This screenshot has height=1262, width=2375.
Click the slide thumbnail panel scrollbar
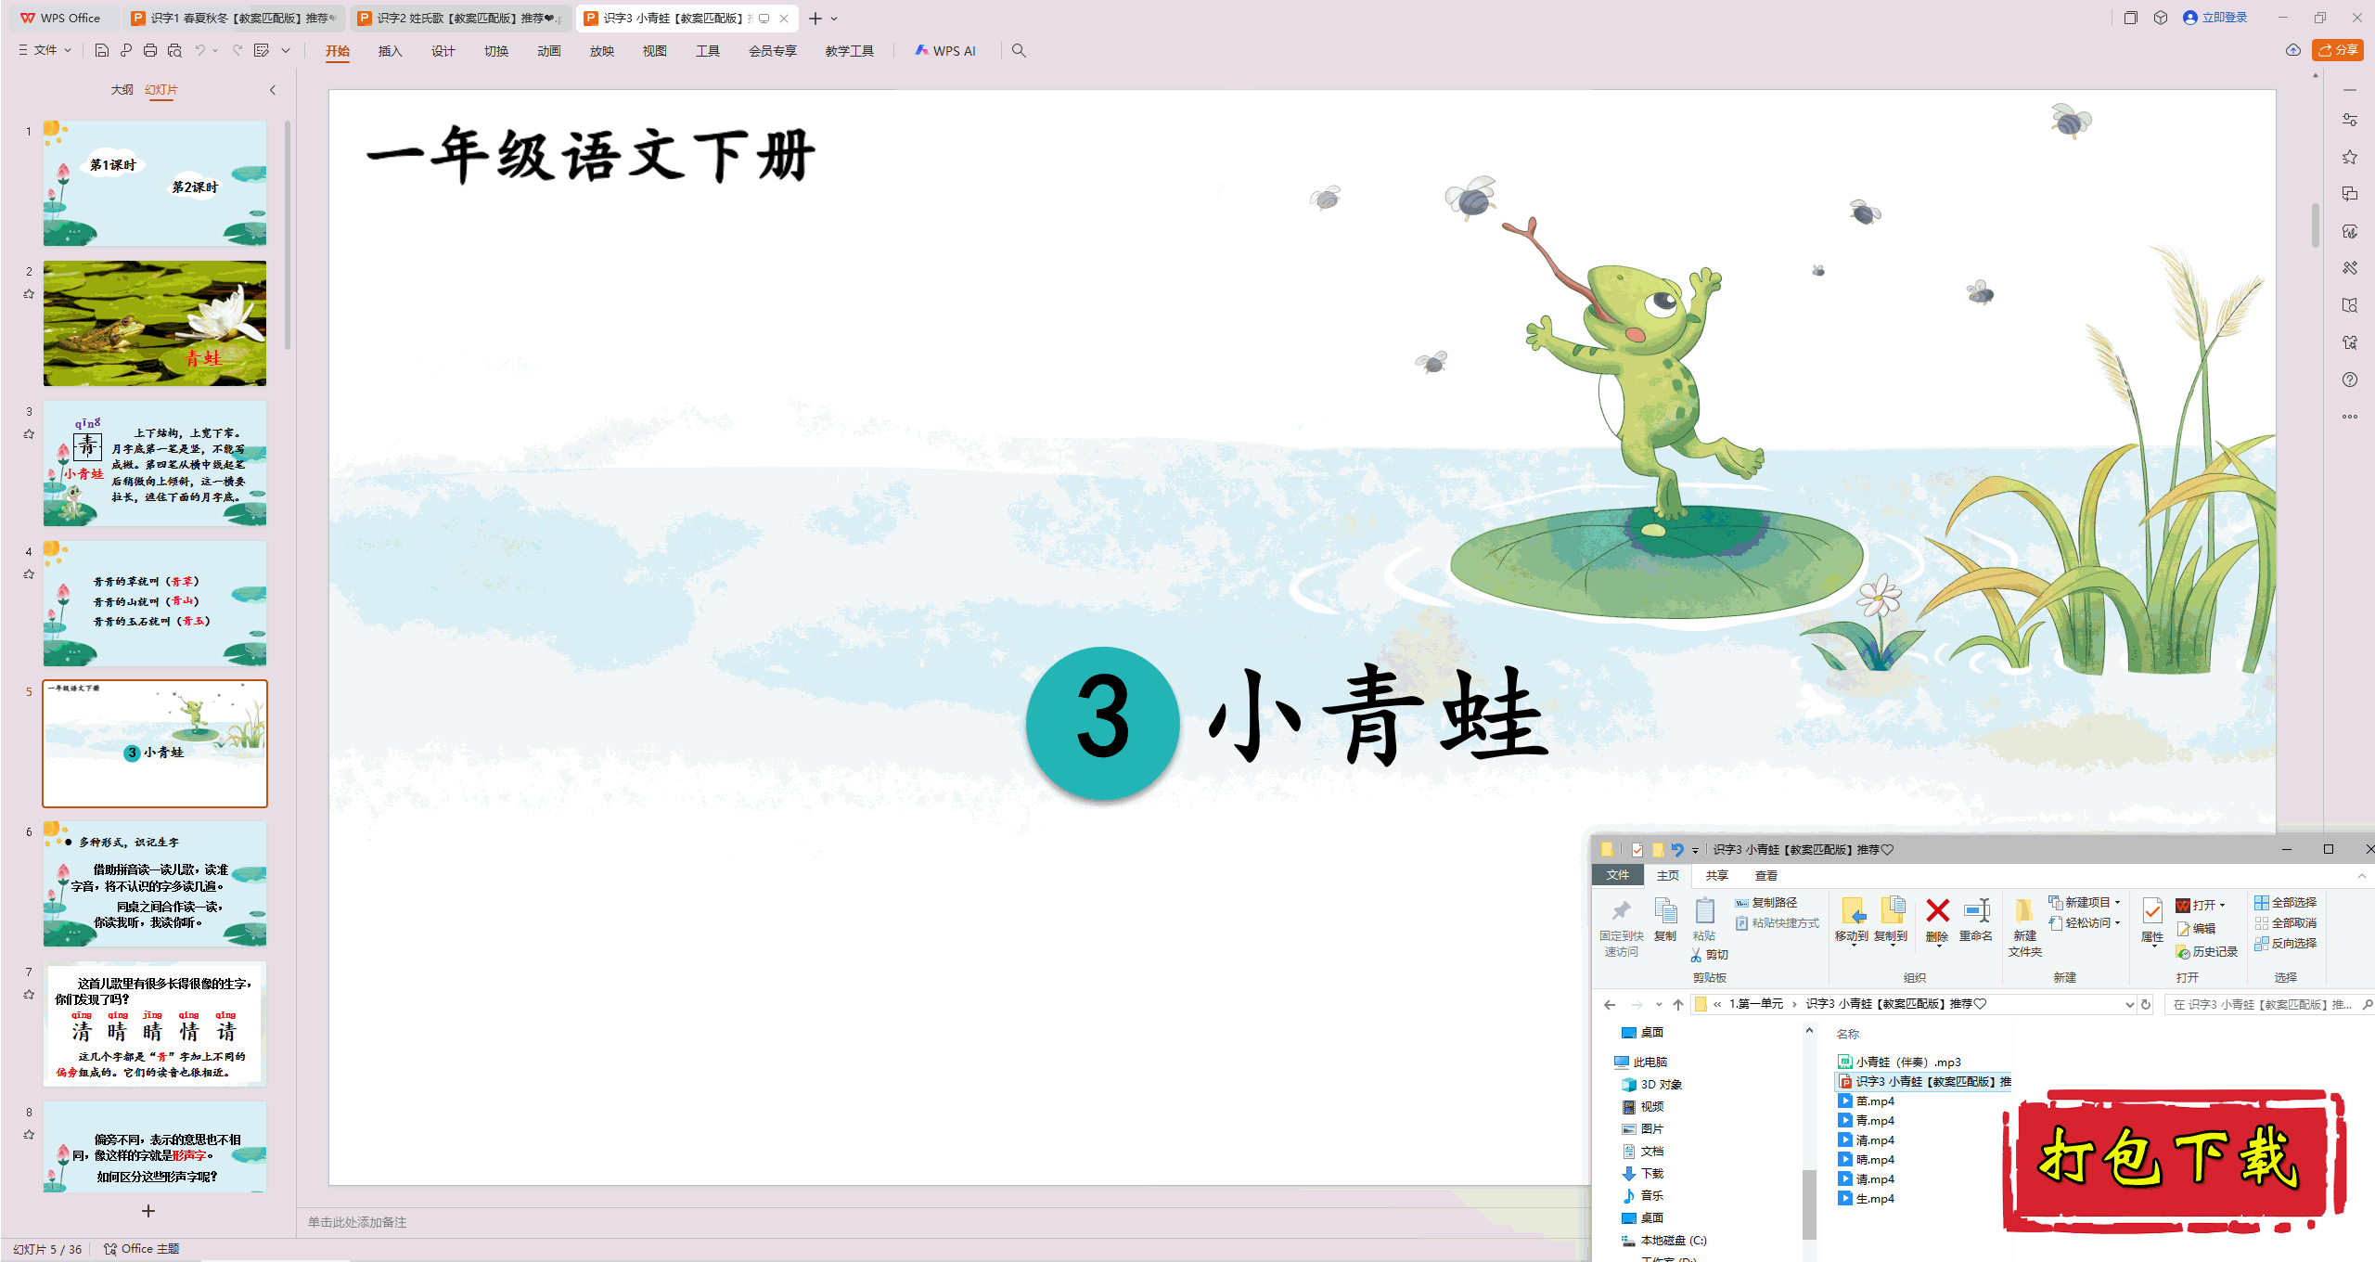pos(288,236)
